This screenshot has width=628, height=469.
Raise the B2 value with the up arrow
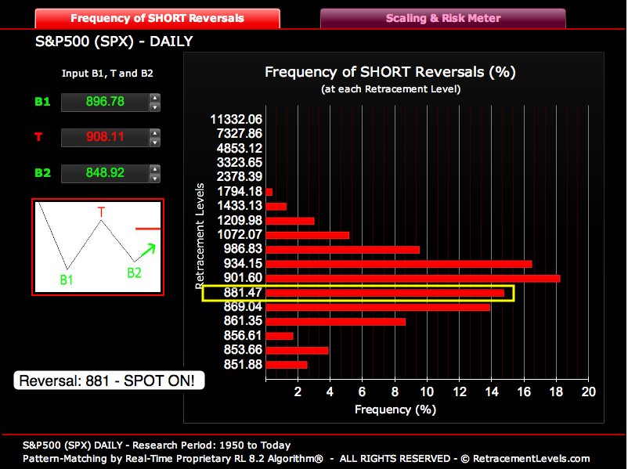coord(155,169)
